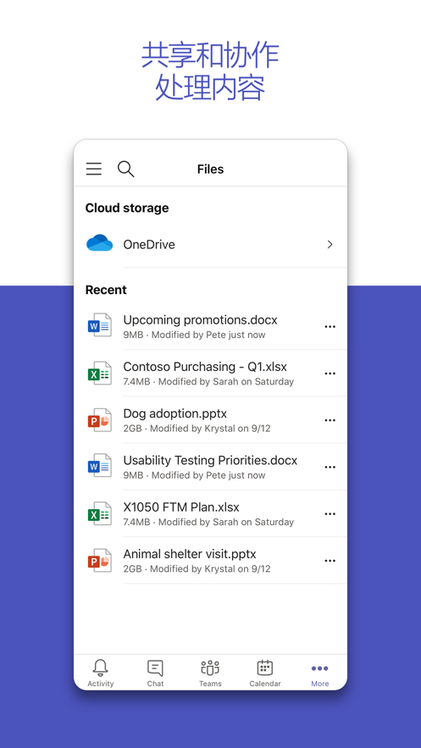Image resolution: width=421 pixels, height=748 pixels.
Task: Open the hamburger menu icon
Action: click(x=93, y=169)
